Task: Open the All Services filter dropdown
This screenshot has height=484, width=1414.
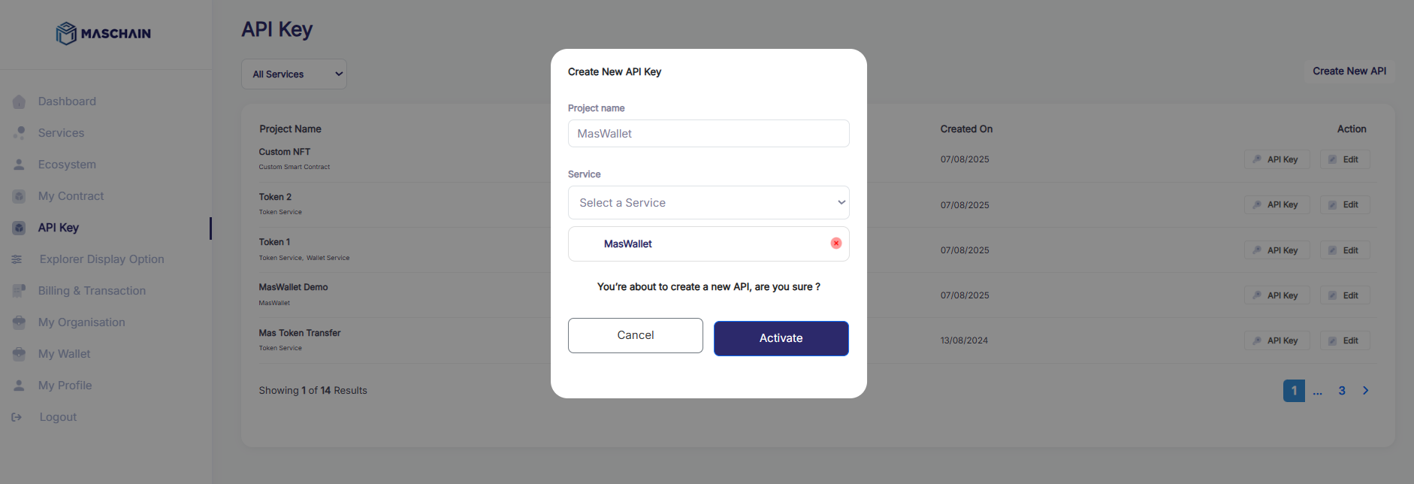Action: tap(294, 74)
